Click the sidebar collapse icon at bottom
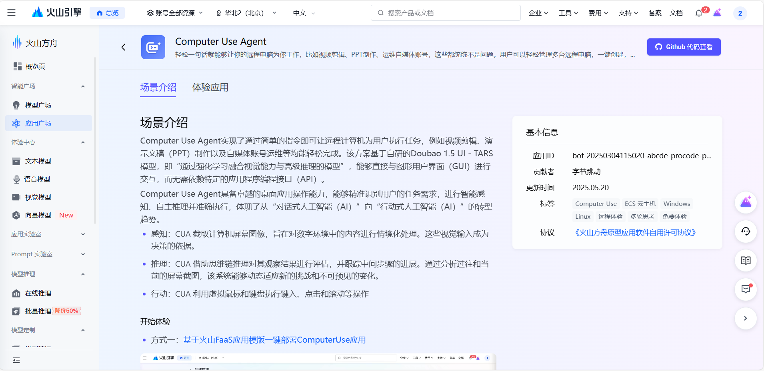 pos(16,360)
